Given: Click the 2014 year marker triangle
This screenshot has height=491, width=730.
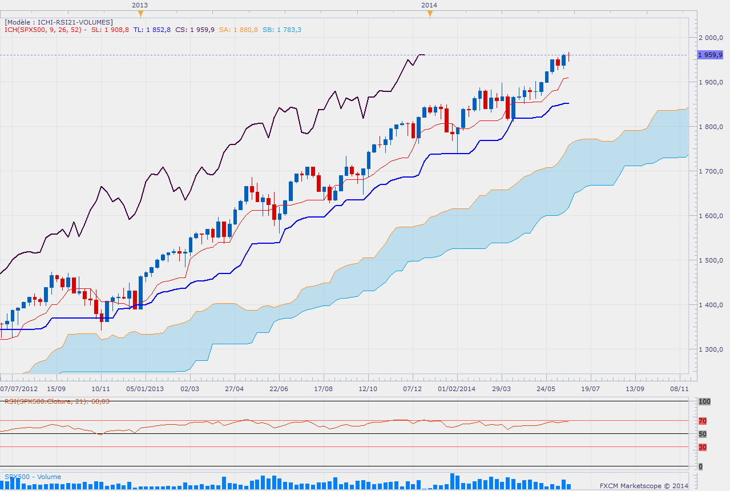Looking at the screenshot, I should click(x=430, y=14).
